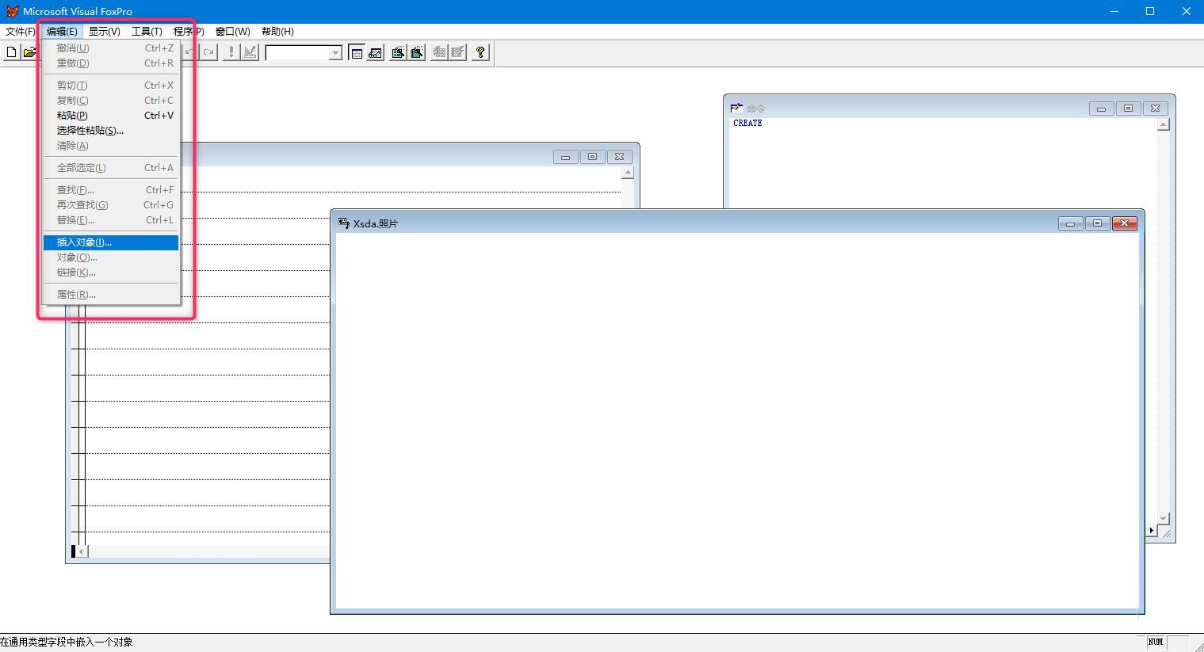1204x652 pixels.
Task: Maximize the Microsoft Visual FoxPro application window
Action: pyautogui.click(x=1150, y=11)
